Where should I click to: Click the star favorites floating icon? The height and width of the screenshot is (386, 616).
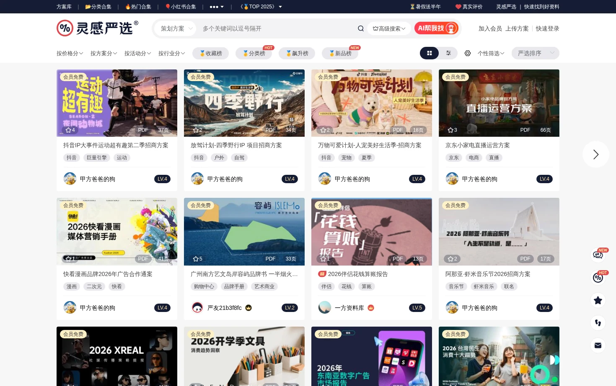[x=598, y=300]
